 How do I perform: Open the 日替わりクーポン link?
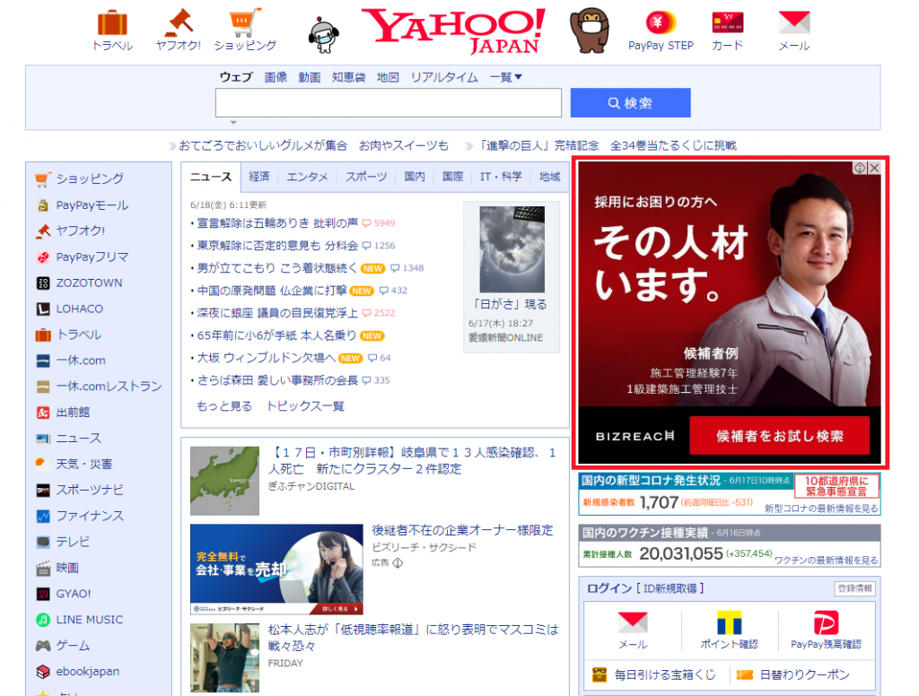[x=805, y=674]
